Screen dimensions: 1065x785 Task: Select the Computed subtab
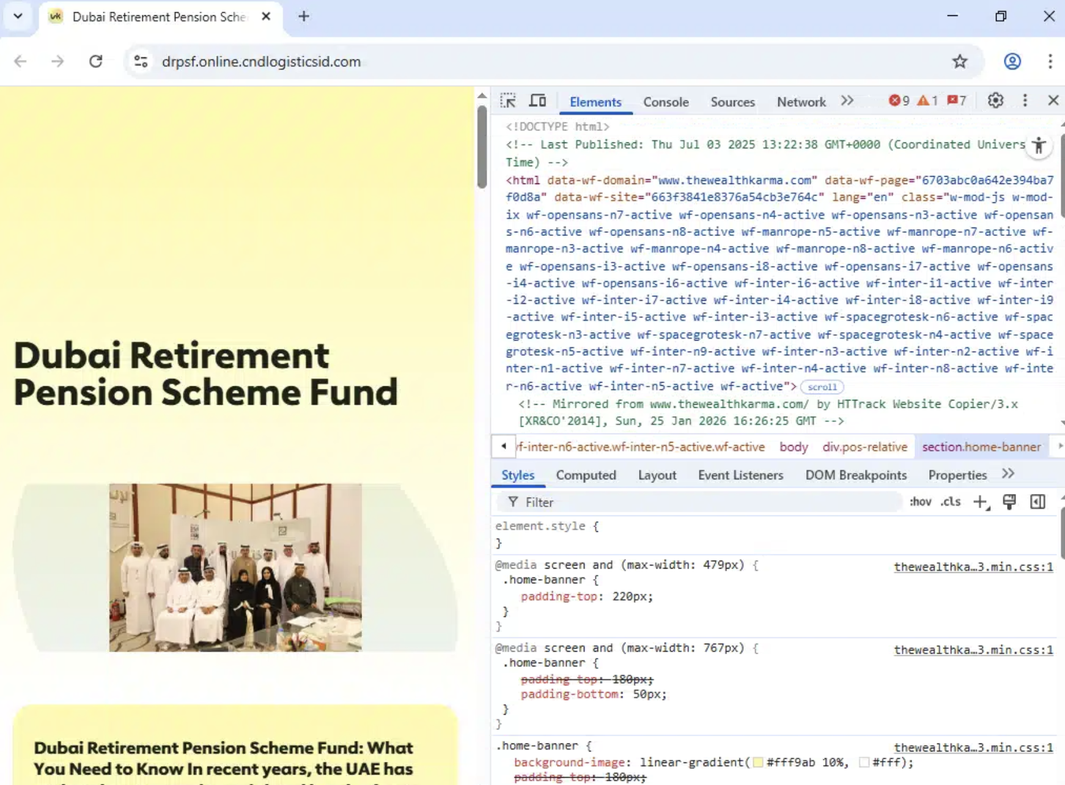[586, 475]
